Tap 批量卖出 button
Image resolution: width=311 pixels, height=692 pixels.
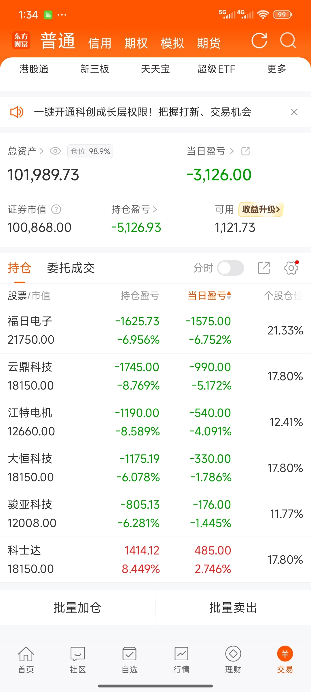[x=233, y=608]
